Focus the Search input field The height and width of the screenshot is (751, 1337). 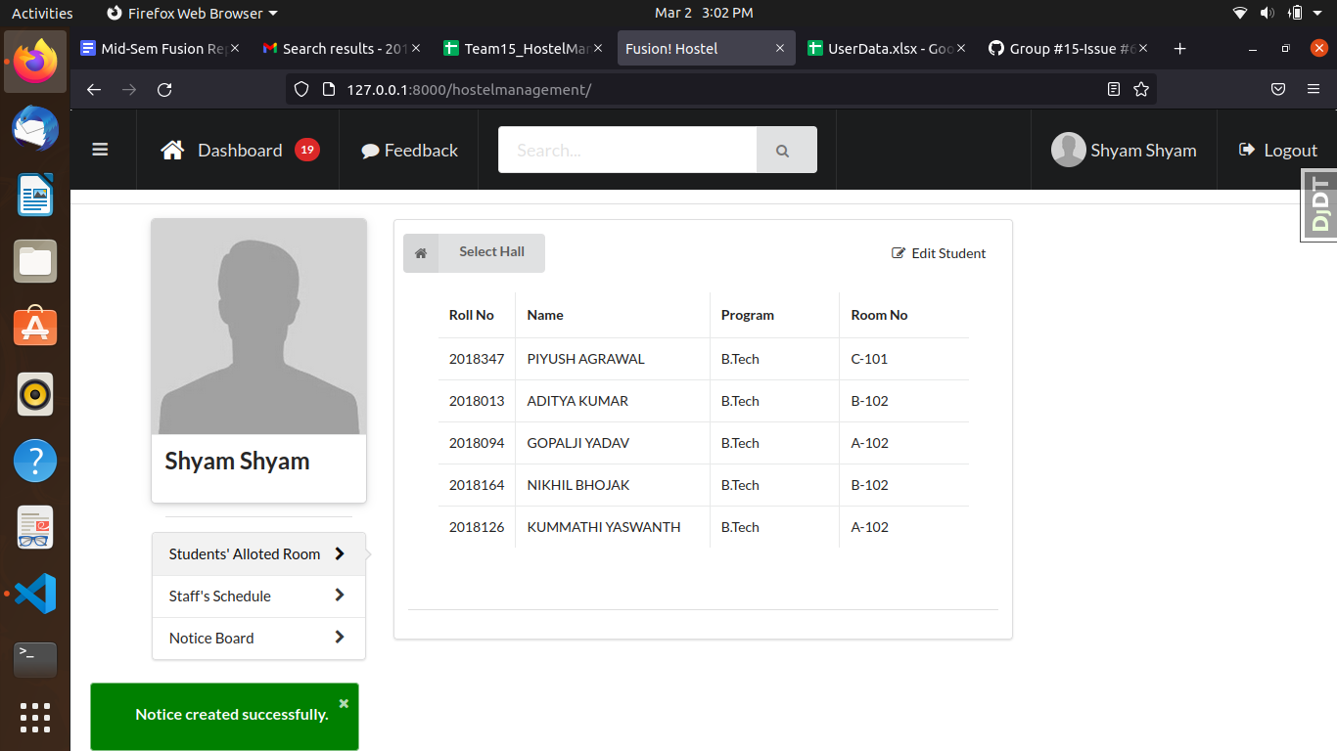[x=627, y=150]
